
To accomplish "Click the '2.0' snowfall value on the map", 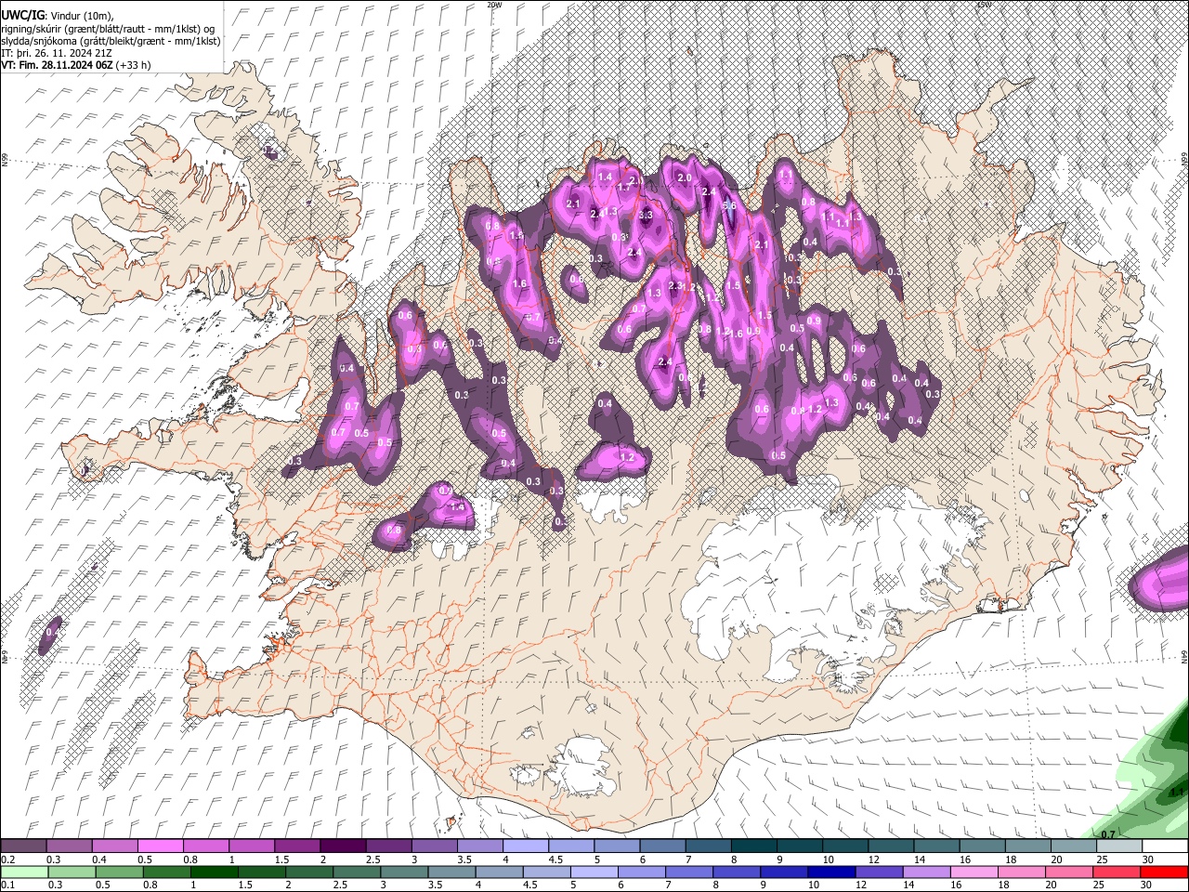I will point(686,177).
